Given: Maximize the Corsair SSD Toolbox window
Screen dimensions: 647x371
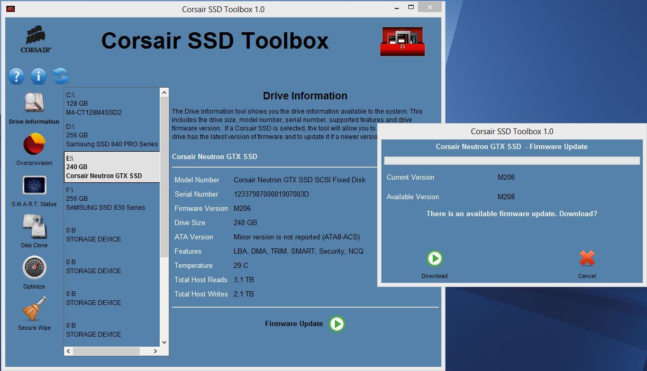Looking at the screenshot, I should click(411, 7).
